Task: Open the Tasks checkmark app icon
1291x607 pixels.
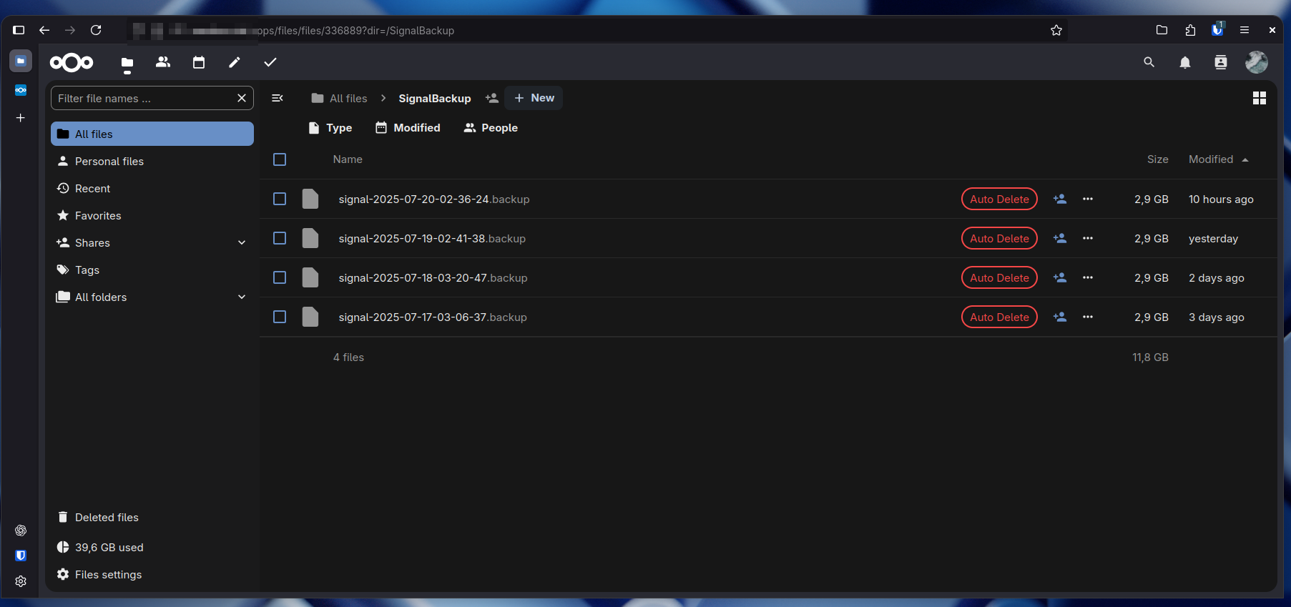Action: pyautogui.click(x=270, y=62)
